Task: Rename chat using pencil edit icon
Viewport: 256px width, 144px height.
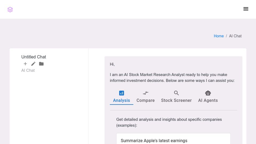Action: [x=33, y=64]
